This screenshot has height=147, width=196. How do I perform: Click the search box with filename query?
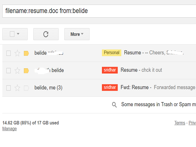coord(98,11)
